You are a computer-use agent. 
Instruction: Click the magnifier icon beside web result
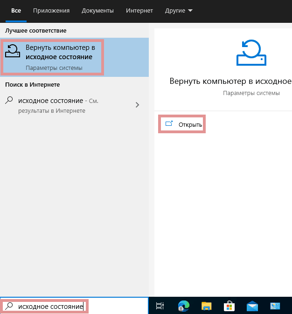(x=9, y=100)
